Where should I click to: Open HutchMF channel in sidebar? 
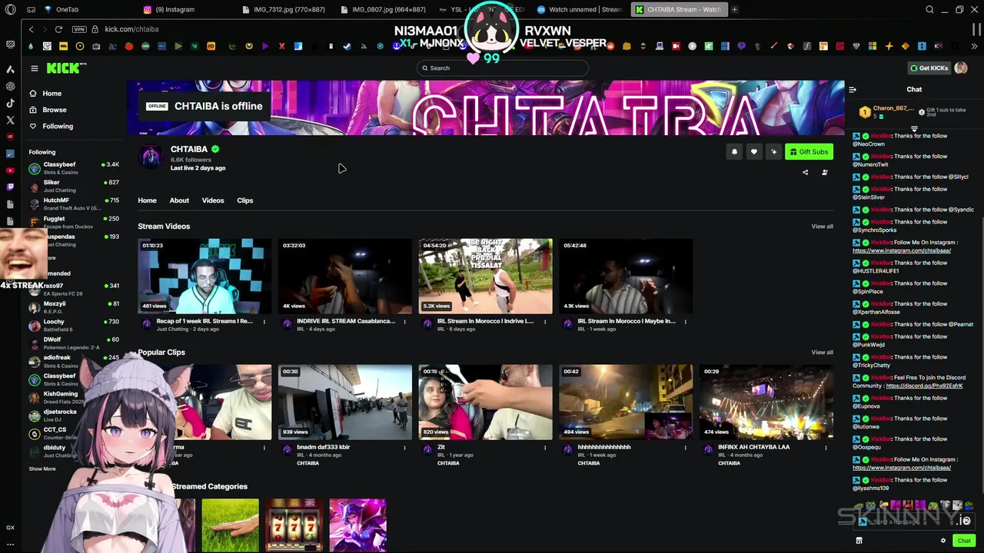[74, 204]
